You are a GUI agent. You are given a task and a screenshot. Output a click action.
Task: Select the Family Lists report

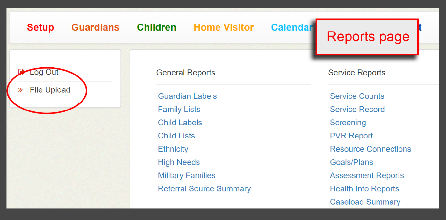tap(179, 110)
